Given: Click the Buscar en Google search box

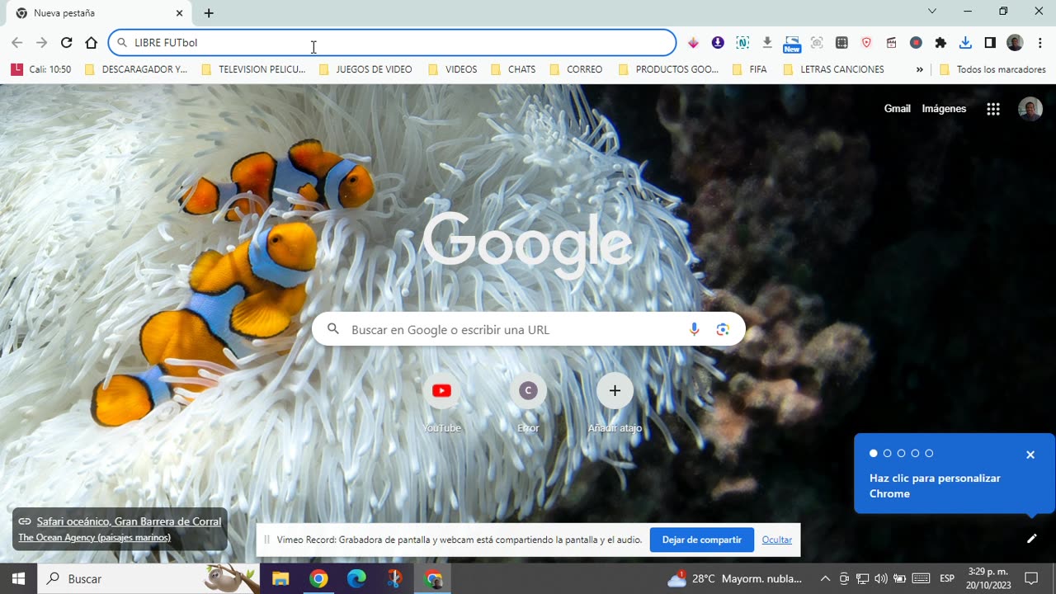Looking at the screenshot, I should [x=529, y=329].
